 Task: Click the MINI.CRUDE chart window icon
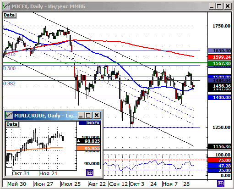9,116
